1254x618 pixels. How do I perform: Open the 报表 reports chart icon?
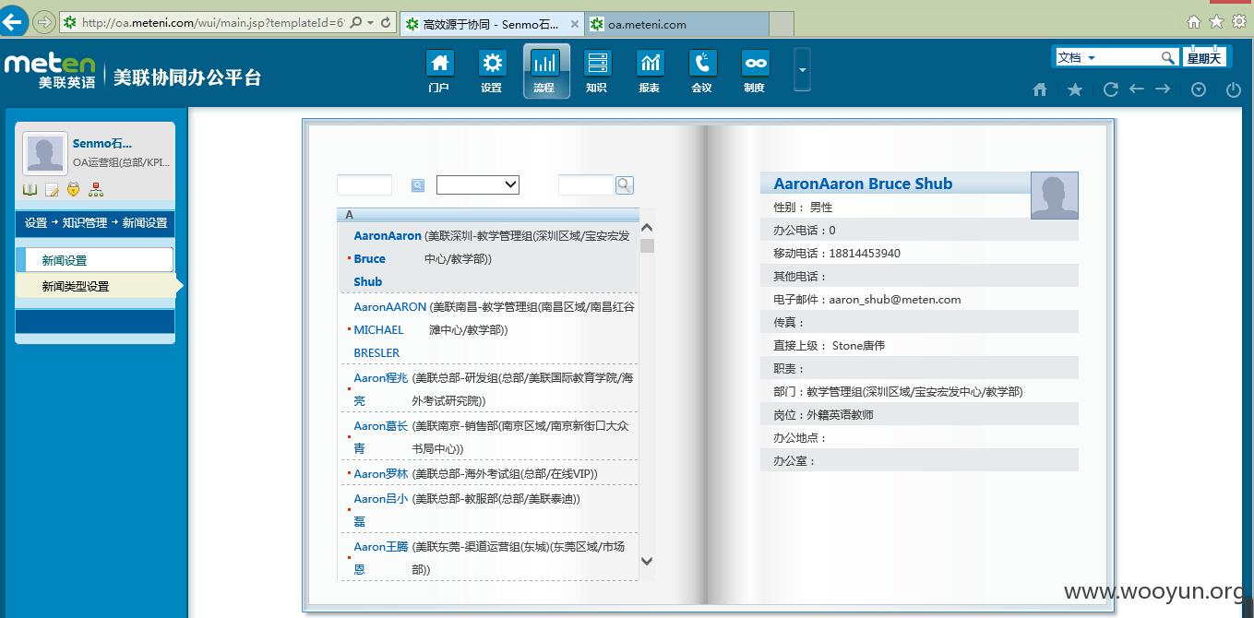coord(650,71)
